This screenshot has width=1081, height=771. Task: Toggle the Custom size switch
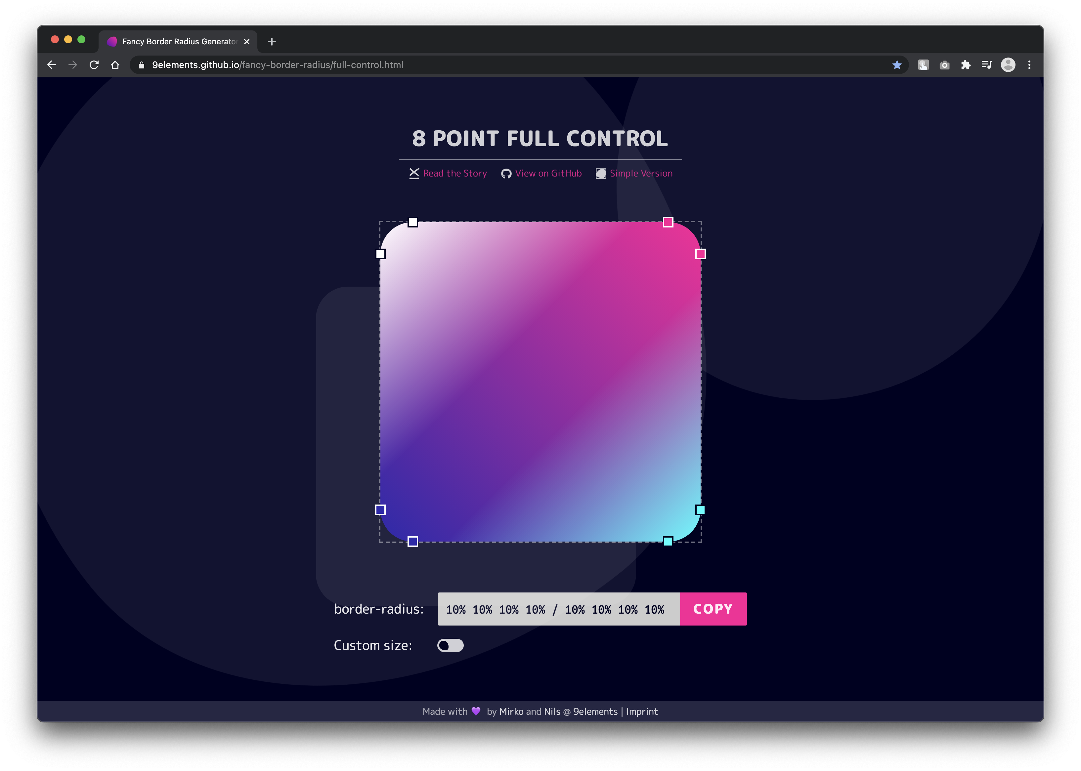tap(450, 645)
